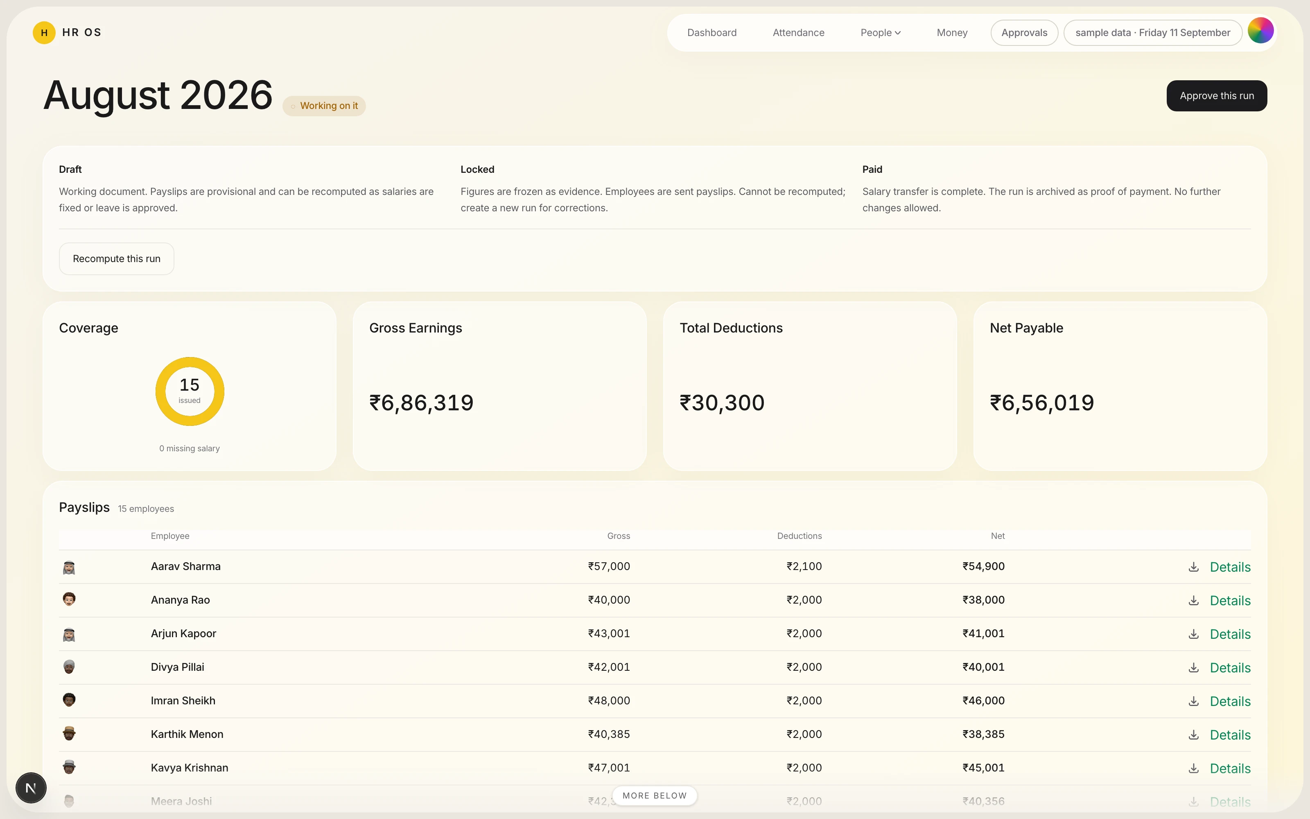
Task: Expand the People dropdown menu
Action: [880, 32]
